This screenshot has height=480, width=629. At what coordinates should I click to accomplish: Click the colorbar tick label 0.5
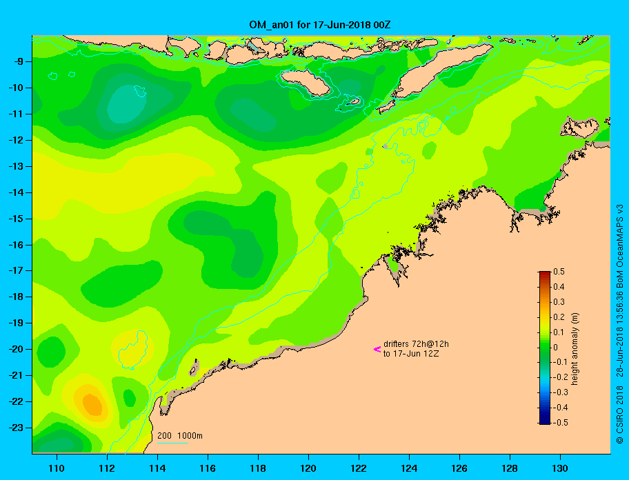point(559,272)
